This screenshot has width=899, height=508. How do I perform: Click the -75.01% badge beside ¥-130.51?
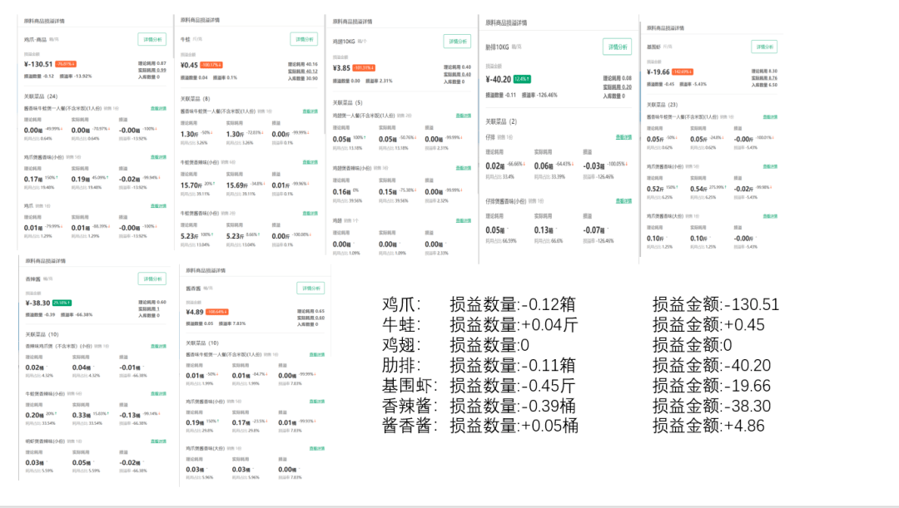[66, 64]
